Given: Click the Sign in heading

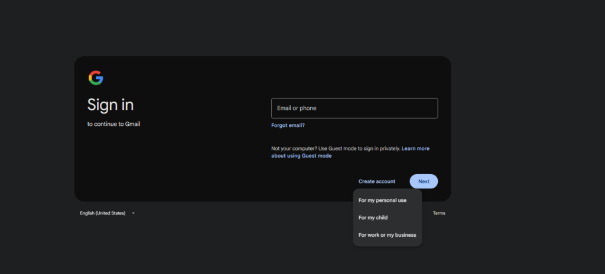Looking at the screenshot, I should tap(110, 105).
